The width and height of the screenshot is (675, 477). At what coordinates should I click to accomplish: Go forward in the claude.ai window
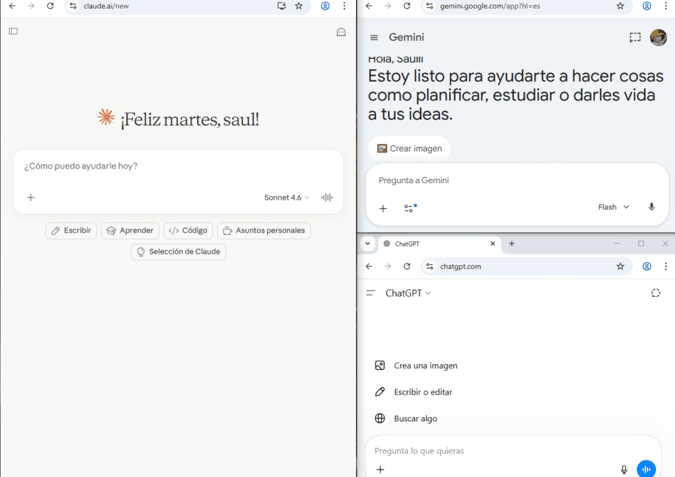pyautogui.click(x=31, y=6)
